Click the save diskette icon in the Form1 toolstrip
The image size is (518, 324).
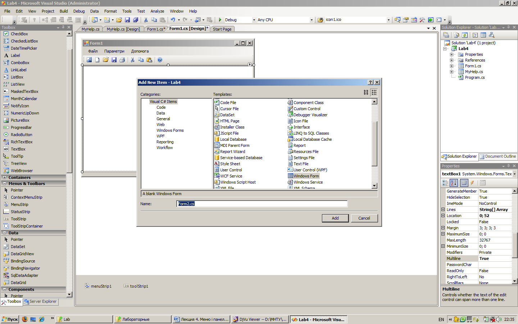click(x=114, y=60)
